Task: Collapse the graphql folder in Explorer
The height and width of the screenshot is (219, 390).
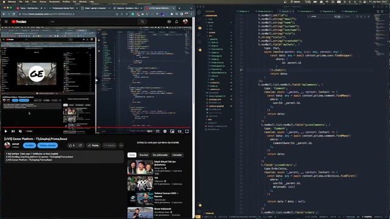Action: click(x=213, y=39)
